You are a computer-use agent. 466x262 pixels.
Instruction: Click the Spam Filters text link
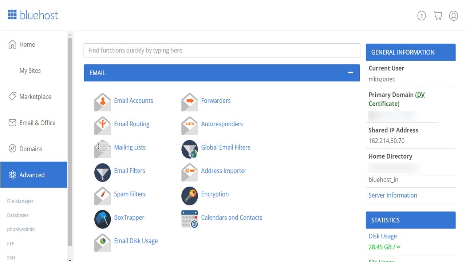point(130,194)
